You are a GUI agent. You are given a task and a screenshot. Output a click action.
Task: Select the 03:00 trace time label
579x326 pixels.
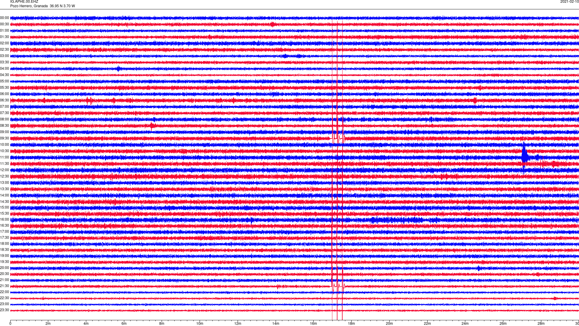click(x=5, y=56)
